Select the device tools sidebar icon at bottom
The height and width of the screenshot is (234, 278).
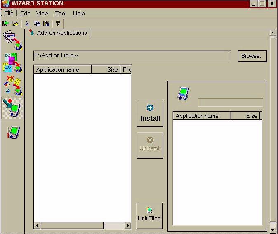[x=12, y=132]
